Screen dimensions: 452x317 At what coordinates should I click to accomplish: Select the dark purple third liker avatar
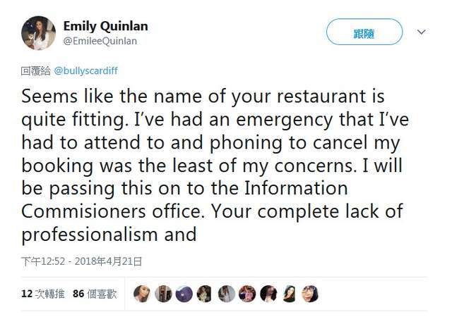(x=184, y=294)
